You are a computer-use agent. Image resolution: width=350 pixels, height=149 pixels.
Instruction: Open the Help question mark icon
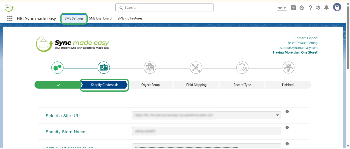pos(310,8)
